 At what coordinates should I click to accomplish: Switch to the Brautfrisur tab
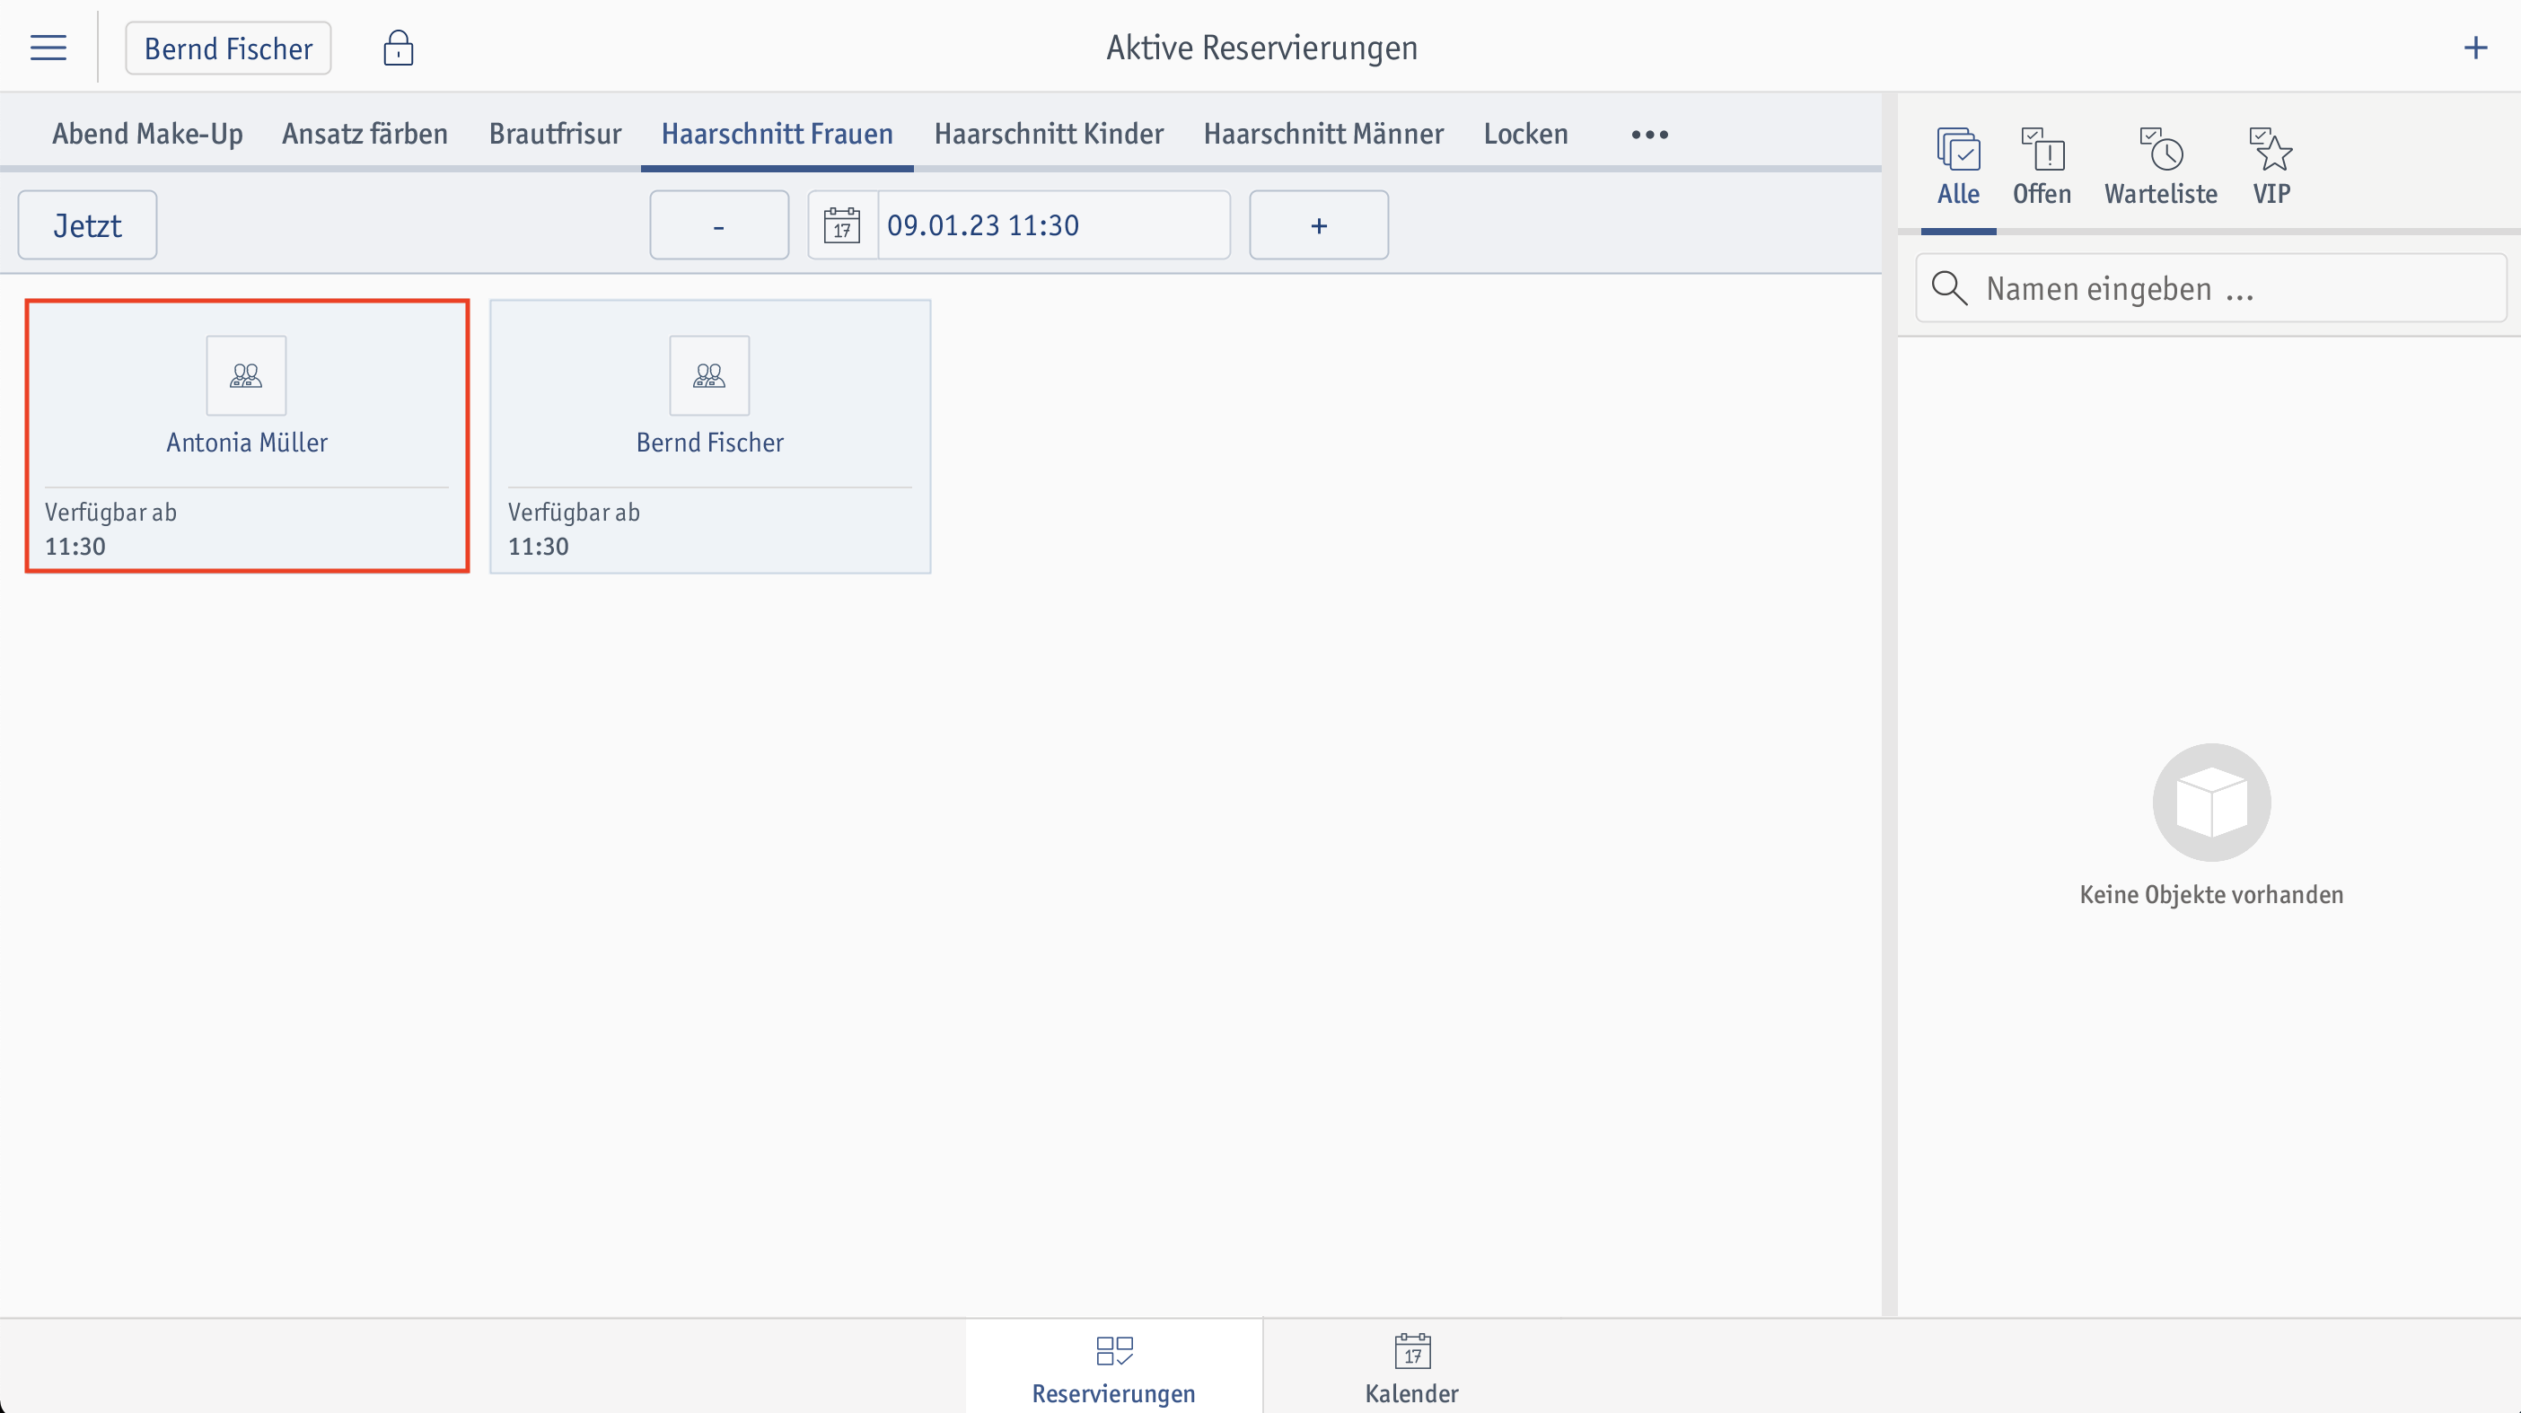tap(555, 134)
